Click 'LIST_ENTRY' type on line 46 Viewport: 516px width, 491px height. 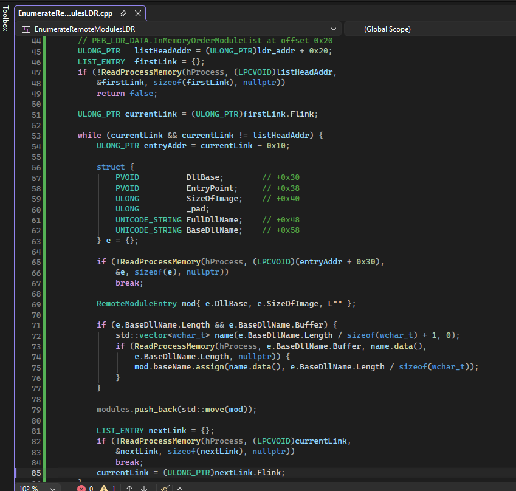tap(101, 61)
